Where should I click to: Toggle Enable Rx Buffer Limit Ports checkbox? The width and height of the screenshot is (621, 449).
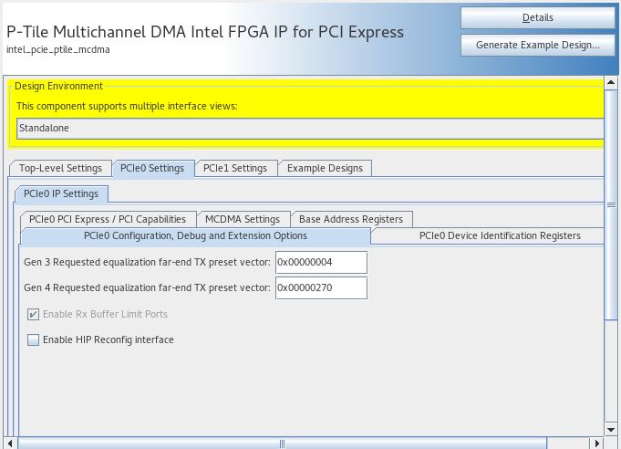pos(34,314)
